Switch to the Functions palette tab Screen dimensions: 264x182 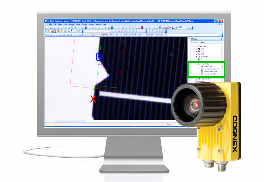(x=195, y=42)
